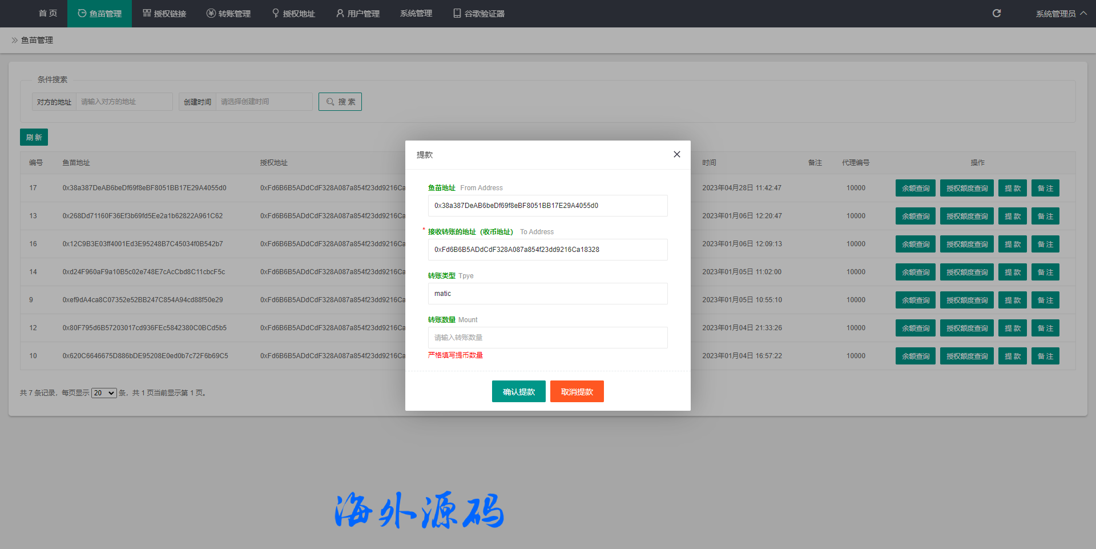
Task: Close the 提款 dialog with X
Action: [x=676, y=154]
